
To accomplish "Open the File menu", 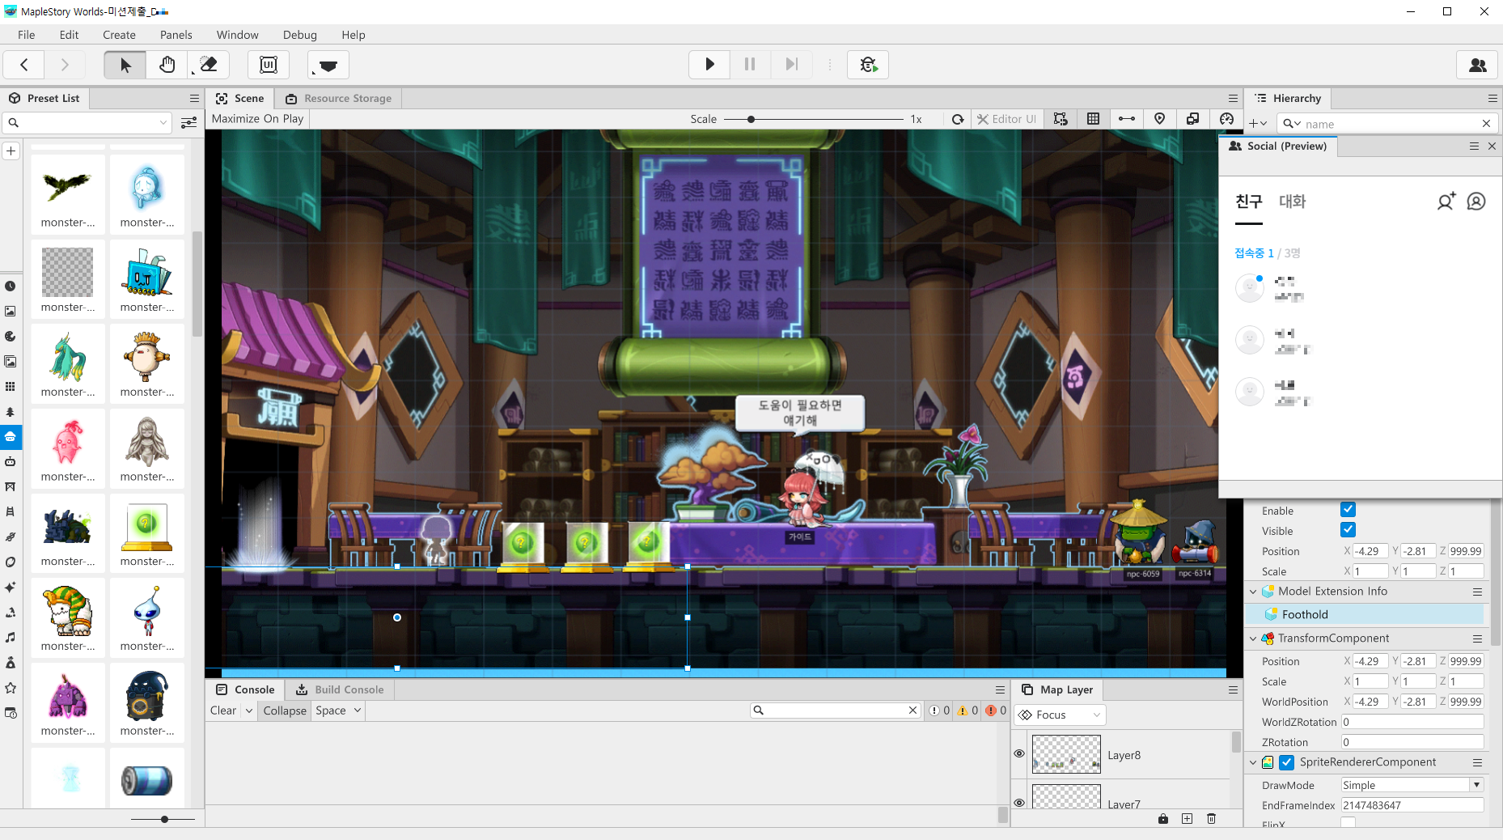I will point(27,35).
